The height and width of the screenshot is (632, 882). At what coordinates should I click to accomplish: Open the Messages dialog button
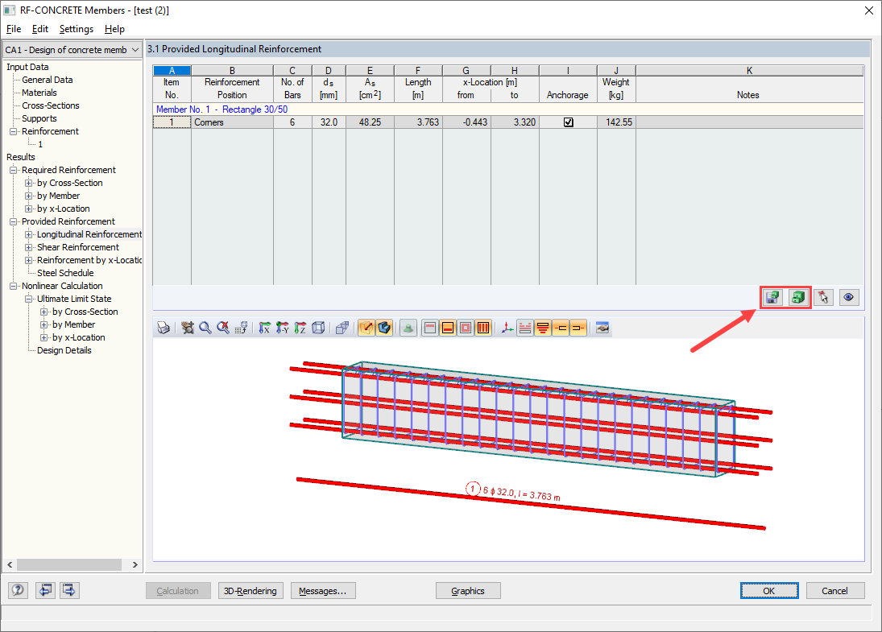(x=323, y=590)
